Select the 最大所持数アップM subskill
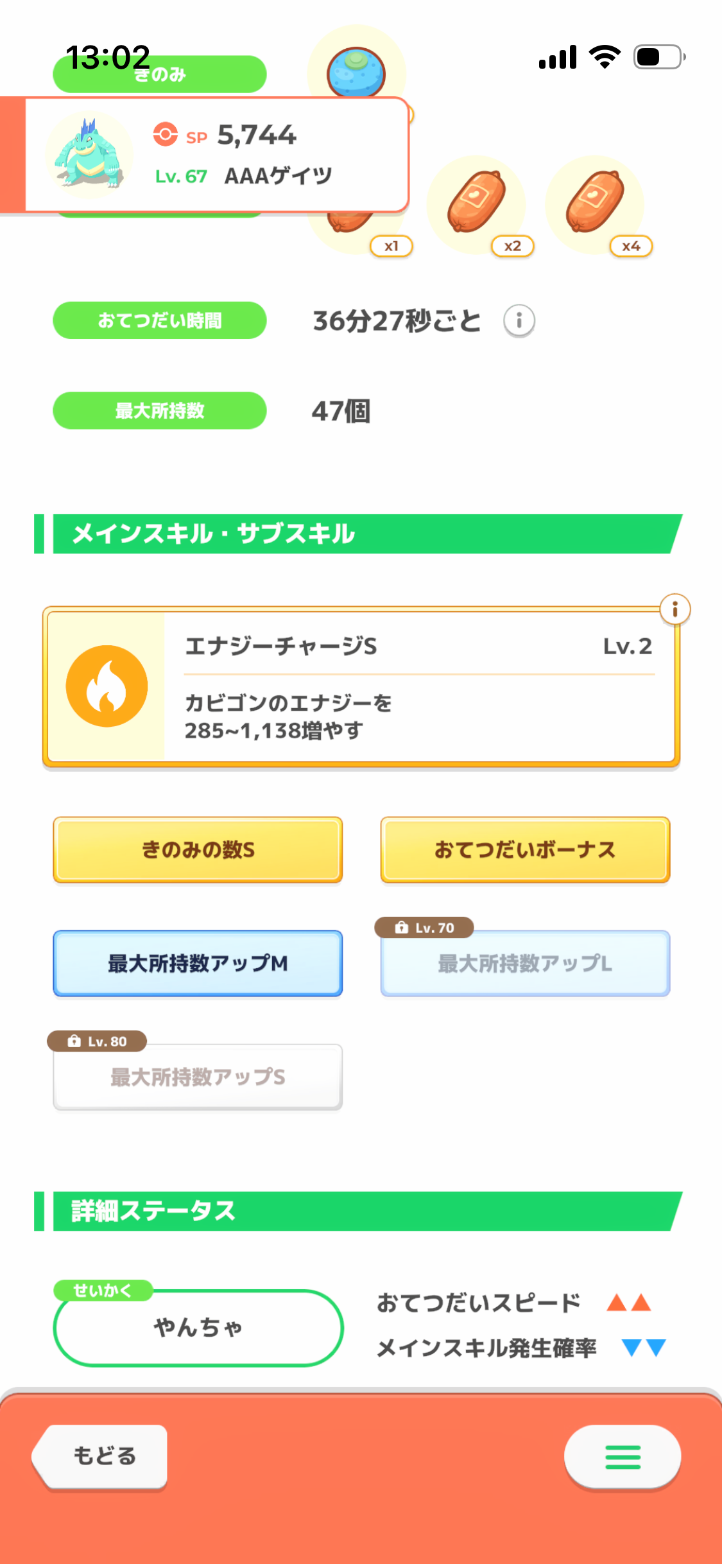The width and height of the screenshot is (722, 1564). (198, 964)
